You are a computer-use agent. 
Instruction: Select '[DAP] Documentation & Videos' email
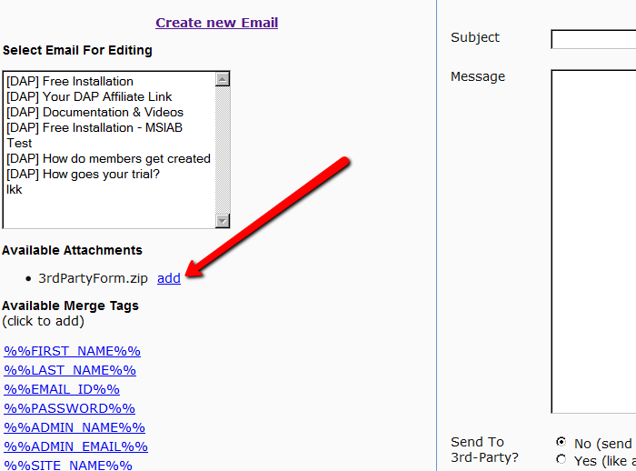(x=94, y=113)
